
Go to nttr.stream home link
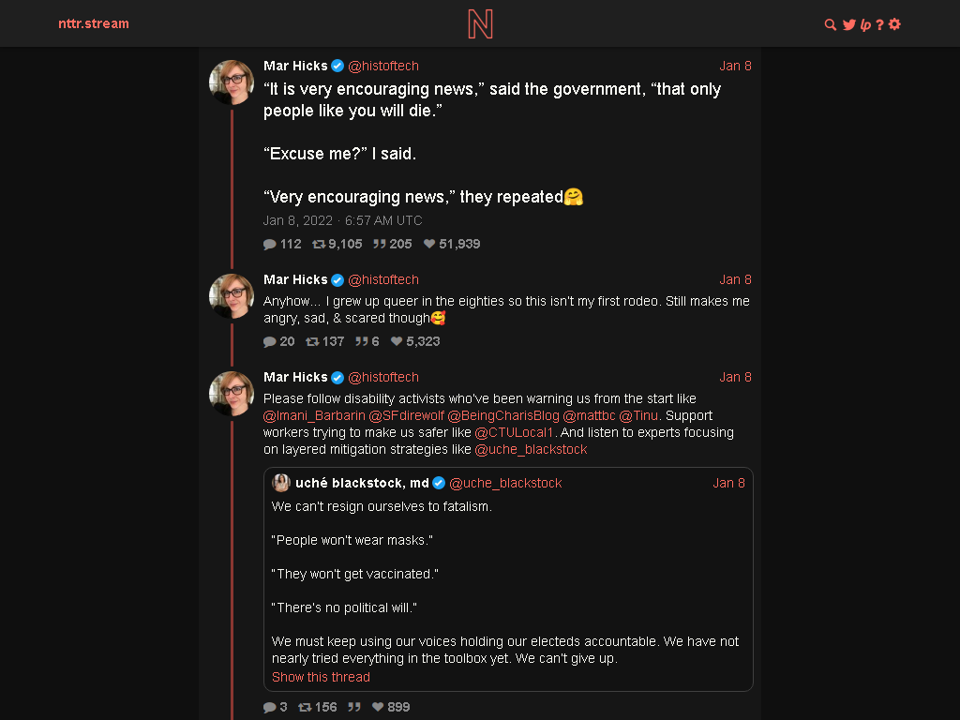(94, 23)
